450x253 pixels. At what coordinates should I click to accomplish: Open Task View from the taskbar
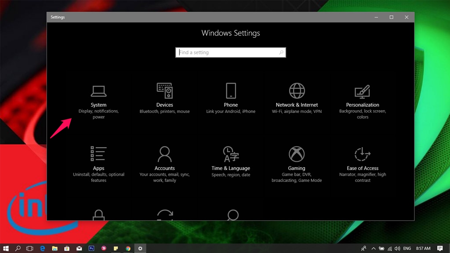point(30,249)
